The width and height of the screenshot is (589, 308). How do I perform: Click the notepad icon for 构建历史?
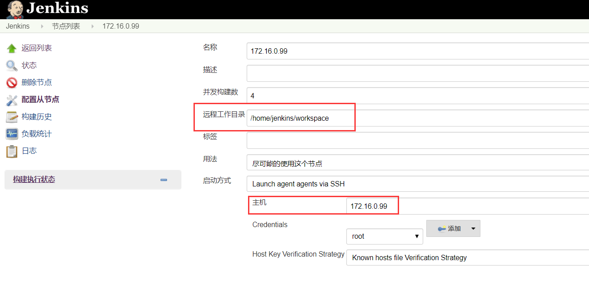coord(12,117)
